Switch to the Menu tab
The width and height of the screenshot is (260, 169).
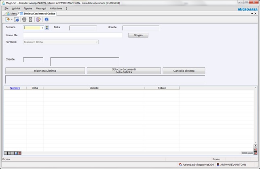[x=11, y=14]
